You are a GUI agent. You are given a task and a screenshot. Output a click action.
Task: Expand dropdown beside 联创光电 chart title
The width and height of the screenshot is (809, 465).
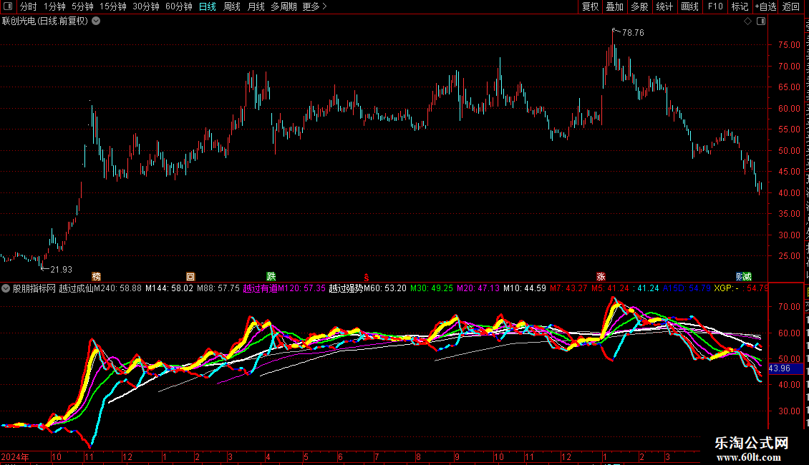click(x=96, y=21)
